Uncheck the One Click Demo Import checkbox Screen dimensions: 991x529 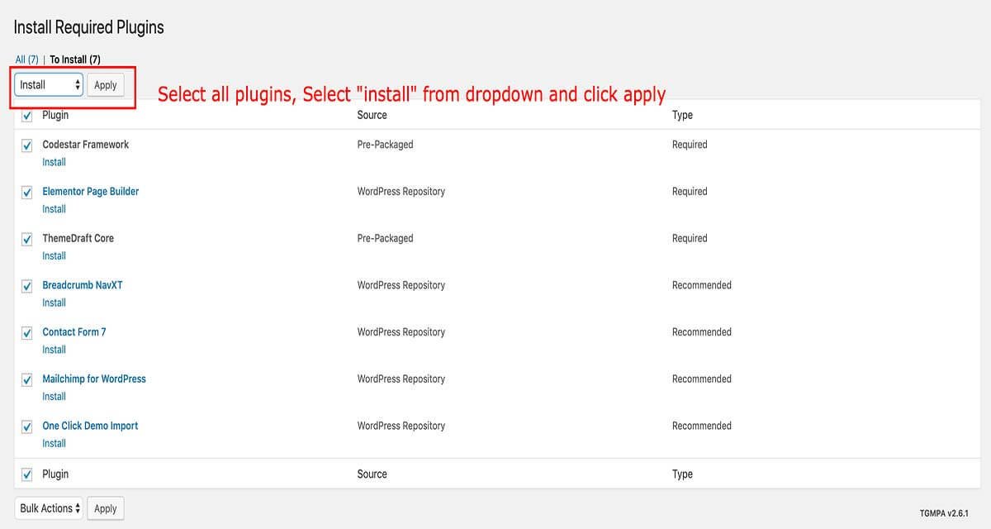coord(27,427)
